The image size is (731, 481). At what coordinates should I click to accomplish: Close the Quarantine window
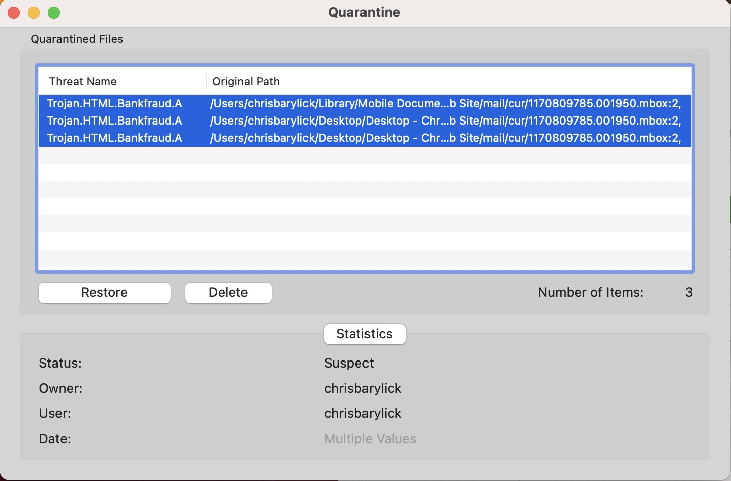point(14,13)
